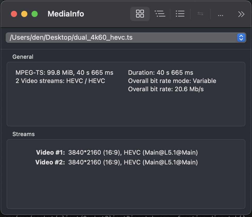
Task: Select the Video #1 stream row
Action: (x=116, y=152)
